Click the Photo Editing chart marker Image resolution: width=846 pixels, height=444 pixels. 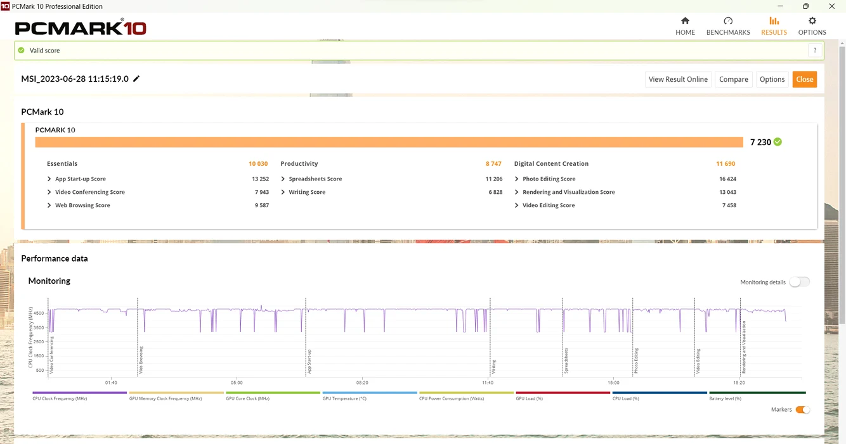coord(635,360)
